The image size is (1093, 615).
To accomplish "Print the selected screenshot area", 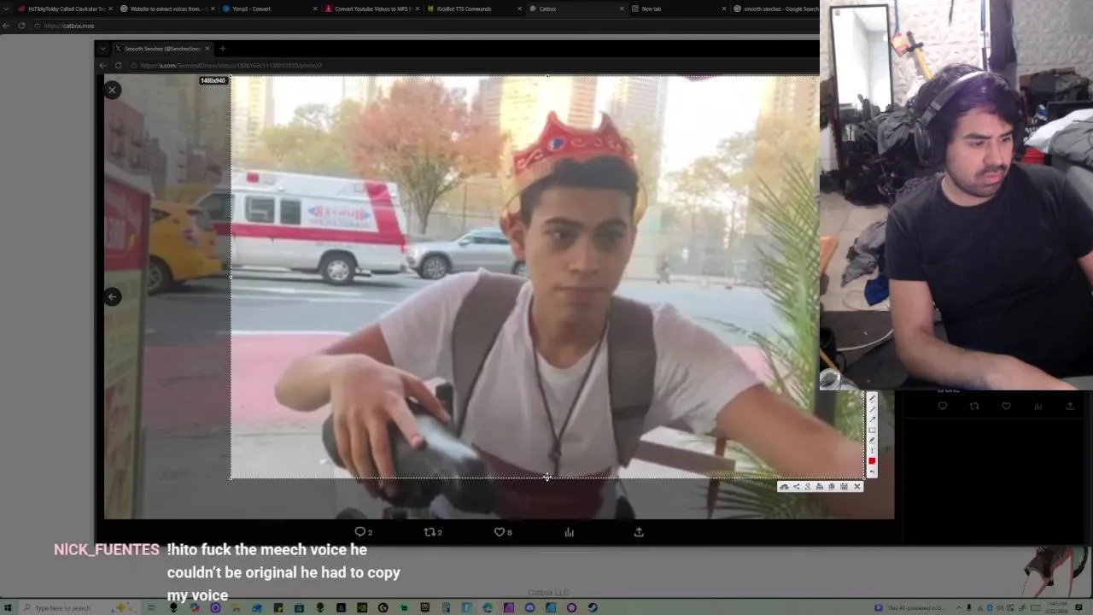I will [x=820, y=487].
